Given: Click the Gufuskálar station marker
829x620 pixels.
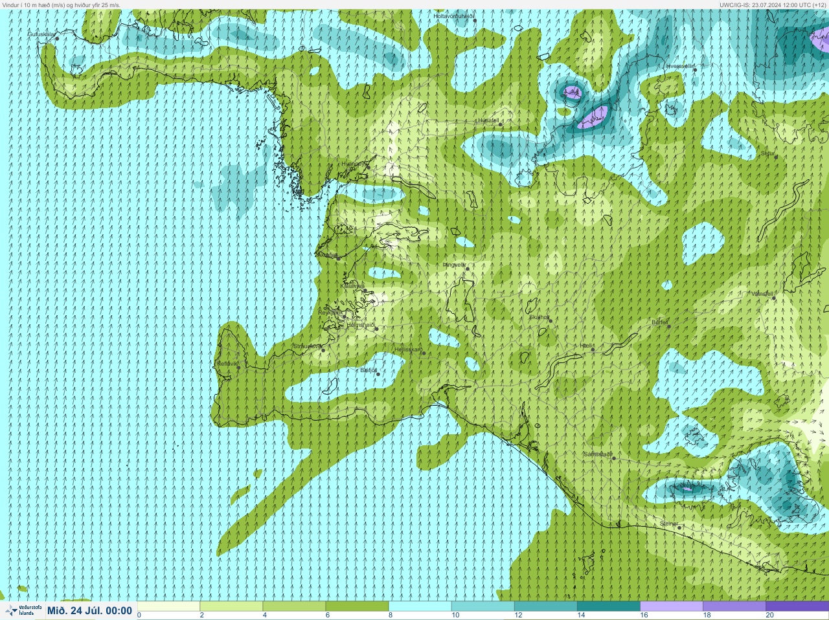Looking at the screenshot, I should click(57, 38).
